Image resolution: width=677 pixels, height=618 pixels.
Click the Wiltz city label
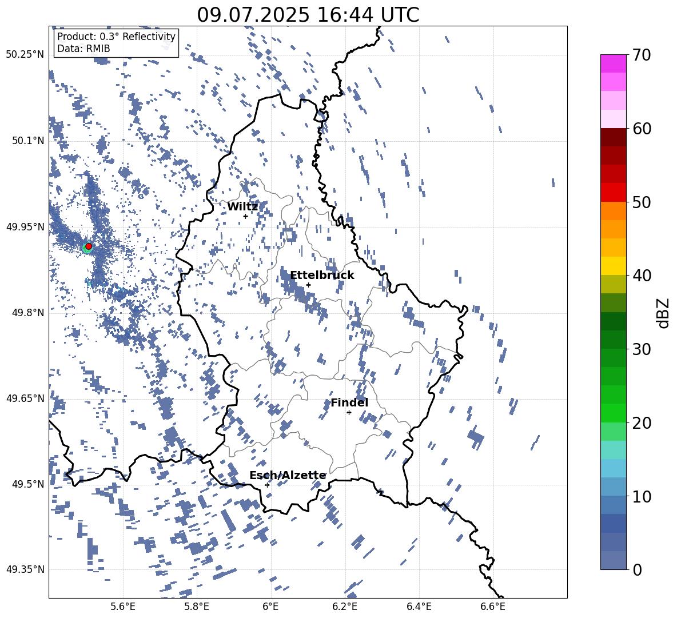[242, 207]
